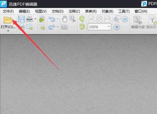This screenshot has width=157, height=114.
Task: Open the 文件(F) menu
Action: coord(8,11)
